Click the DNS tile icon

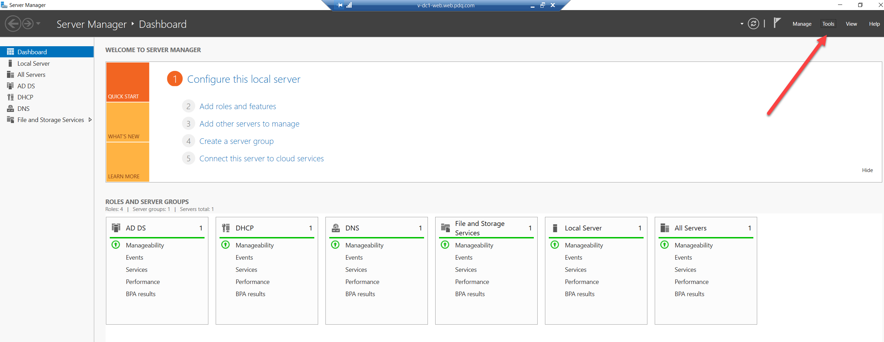click(336, 228)
